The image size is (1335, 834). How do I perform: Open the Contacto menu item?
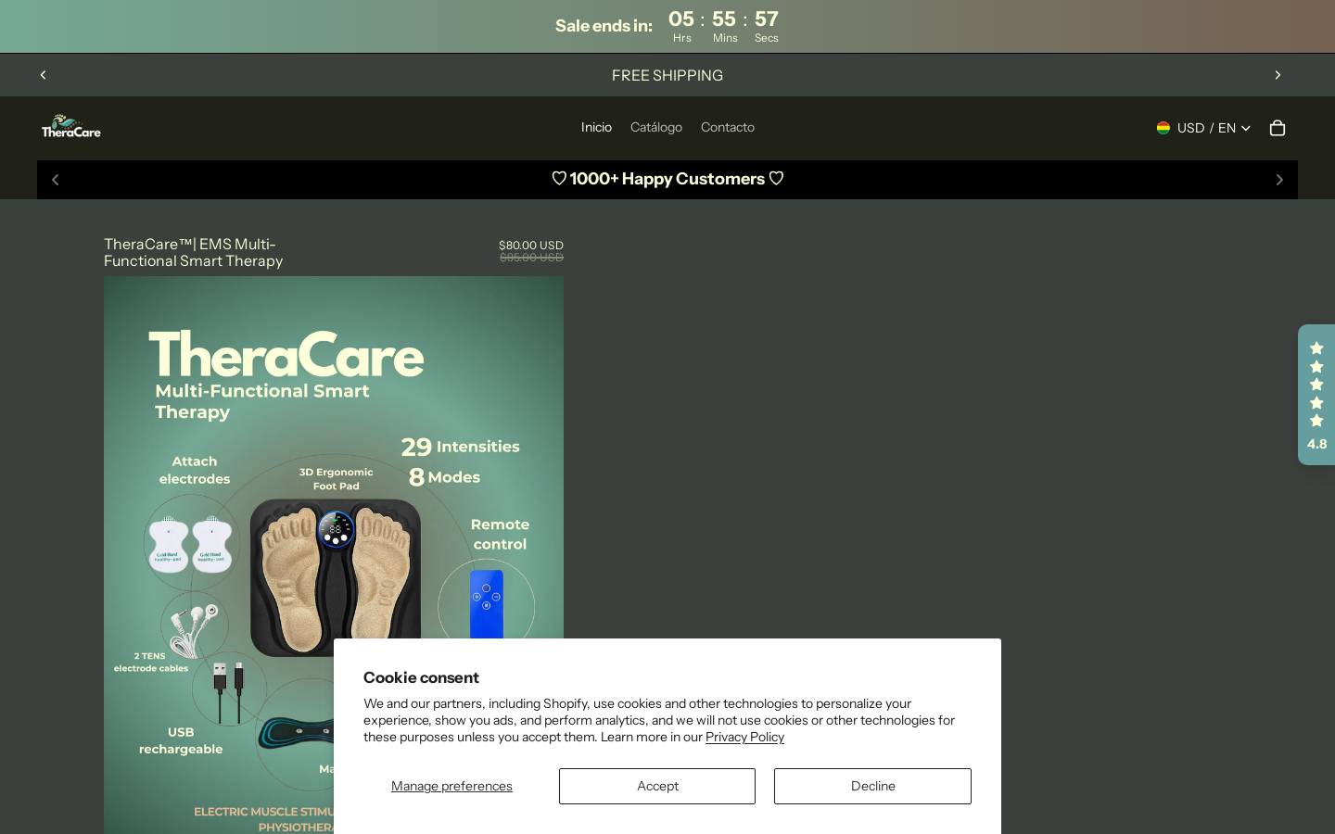click(728, 127)
